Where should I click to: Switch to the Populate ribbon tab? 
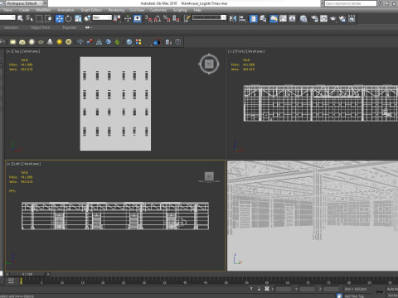(x=70, y=27)
